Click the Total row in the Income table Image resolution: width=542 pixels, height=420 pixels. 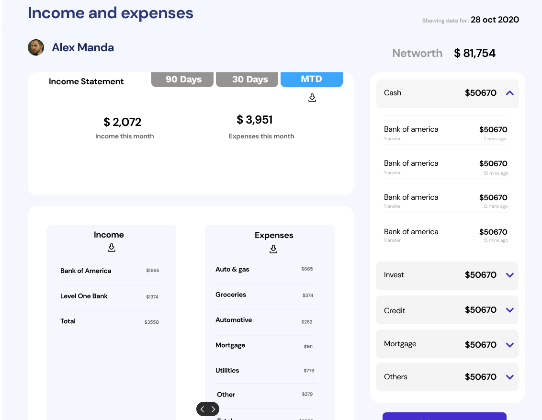click(110, 321)
